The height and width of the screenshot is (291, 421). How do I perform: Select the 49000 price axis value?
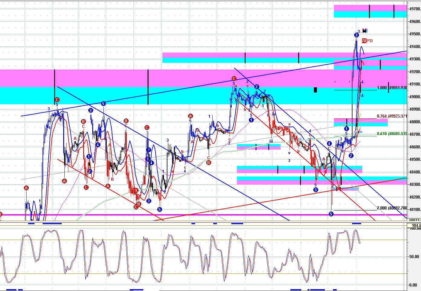[415, 97]
